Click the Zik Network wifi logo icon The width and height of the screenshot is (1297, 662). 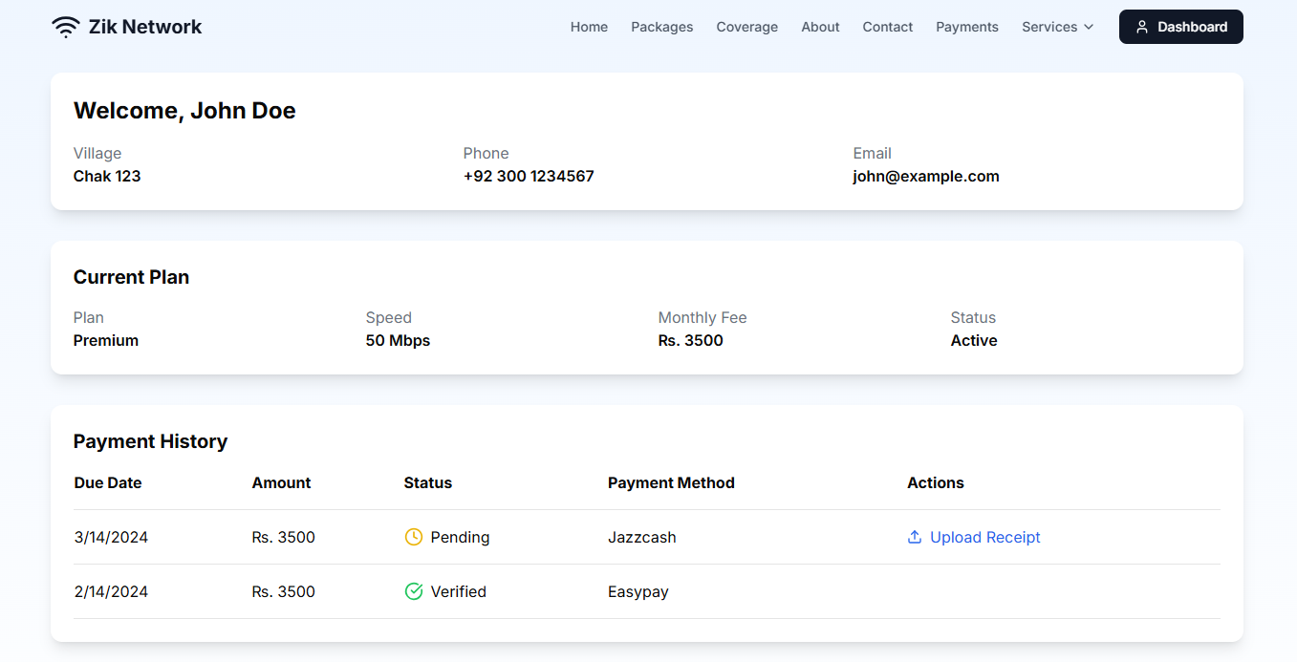pos(65,26)
